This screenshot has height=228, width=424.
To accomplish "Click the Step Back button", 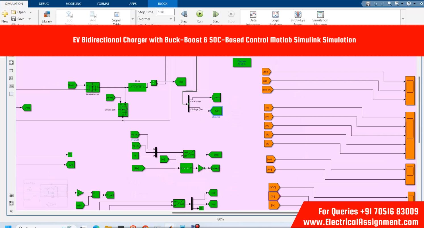I will point(184,14).
